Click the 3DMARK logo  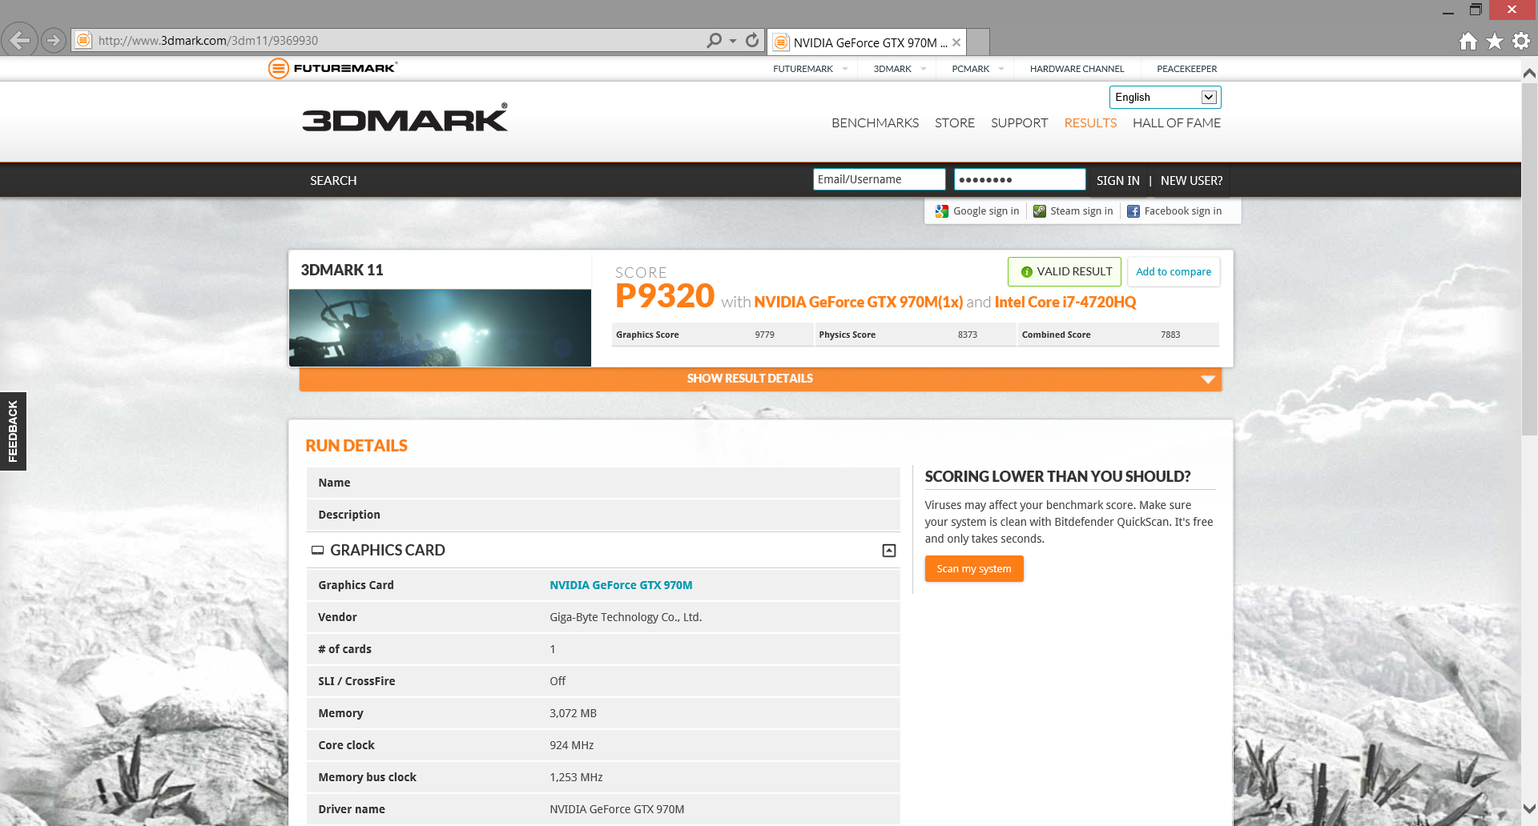[405, 118]
